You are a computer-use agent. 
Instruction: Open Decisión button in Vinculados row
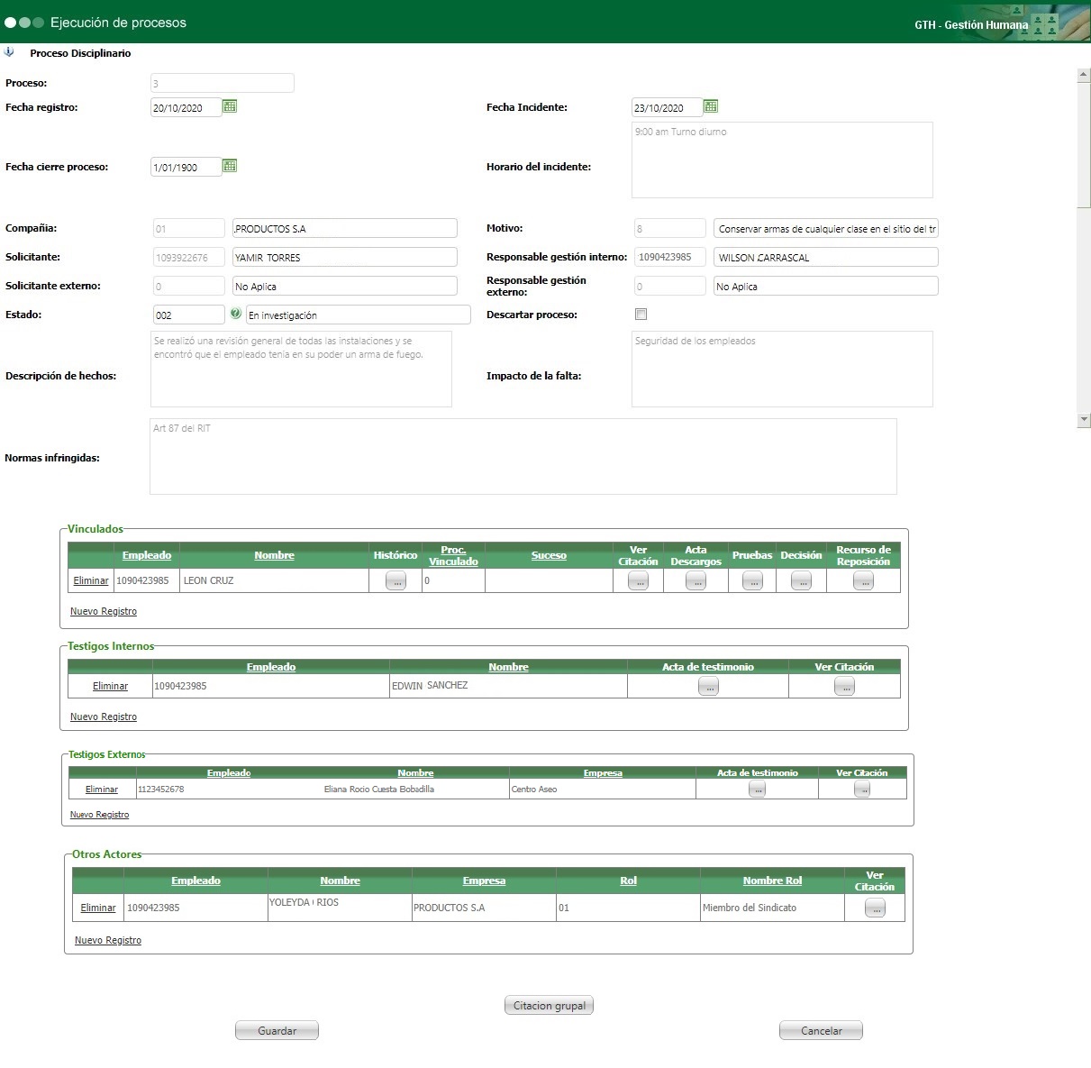click(x=801, y=581)
